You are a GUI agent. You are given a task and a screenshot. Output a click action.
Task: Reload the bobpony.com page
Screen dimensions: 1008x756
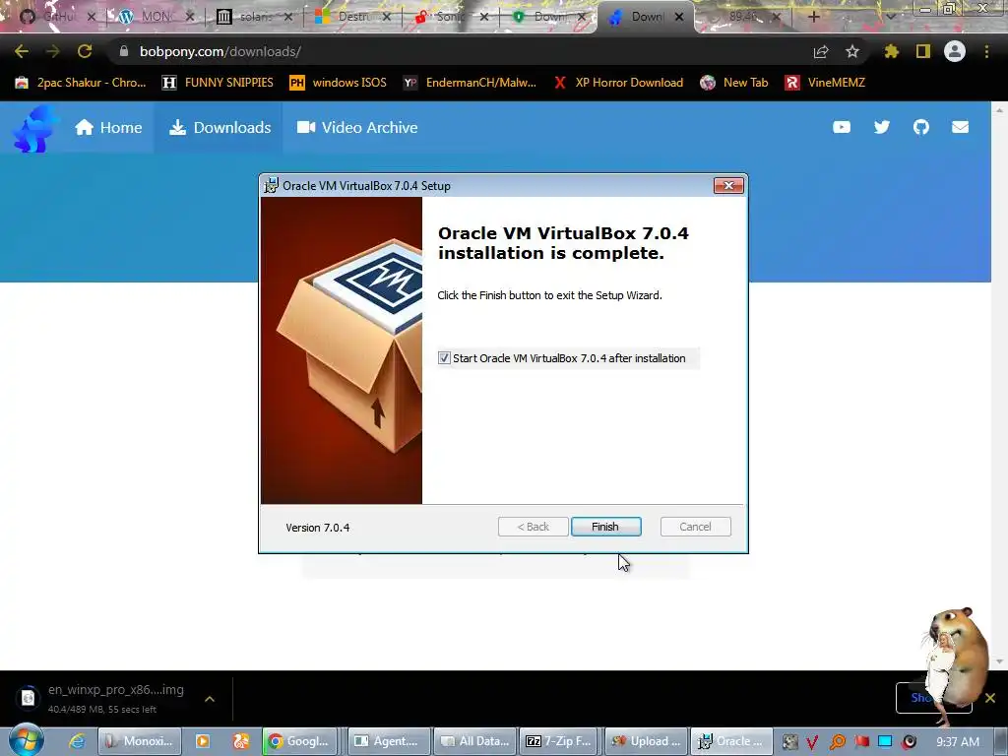tap(85, 51)
